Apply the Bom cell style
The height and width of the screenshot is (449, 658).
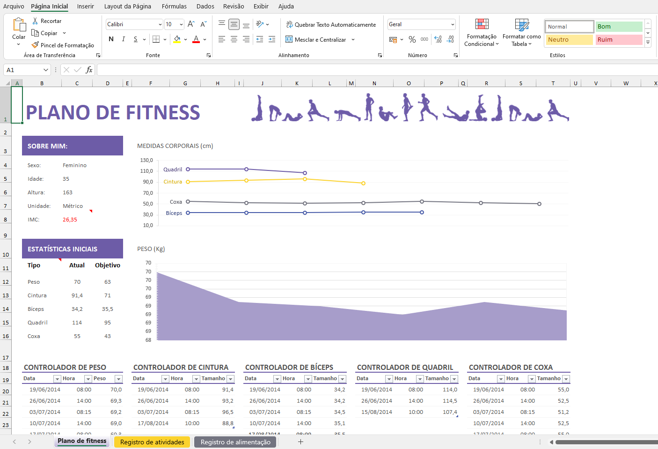pos(618,27)
